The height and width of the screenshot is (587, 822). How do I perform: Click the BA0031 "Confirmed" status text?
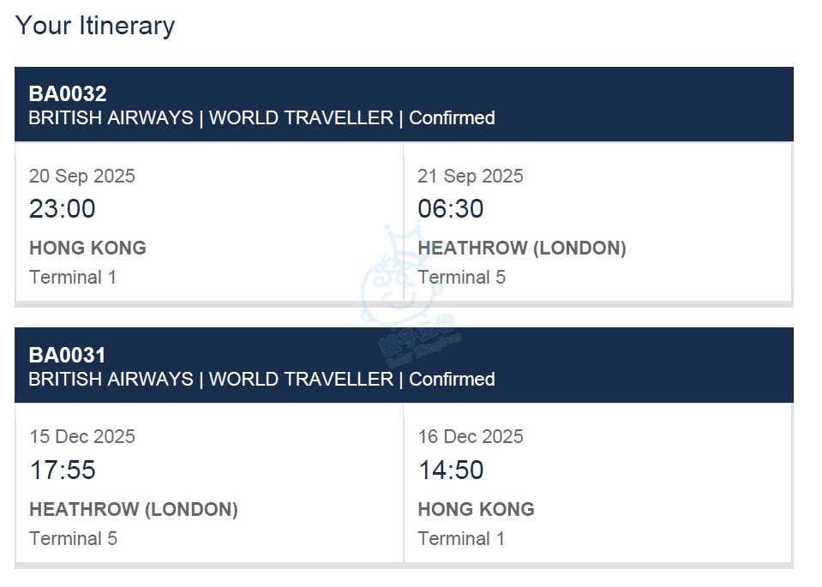(452, 379)
